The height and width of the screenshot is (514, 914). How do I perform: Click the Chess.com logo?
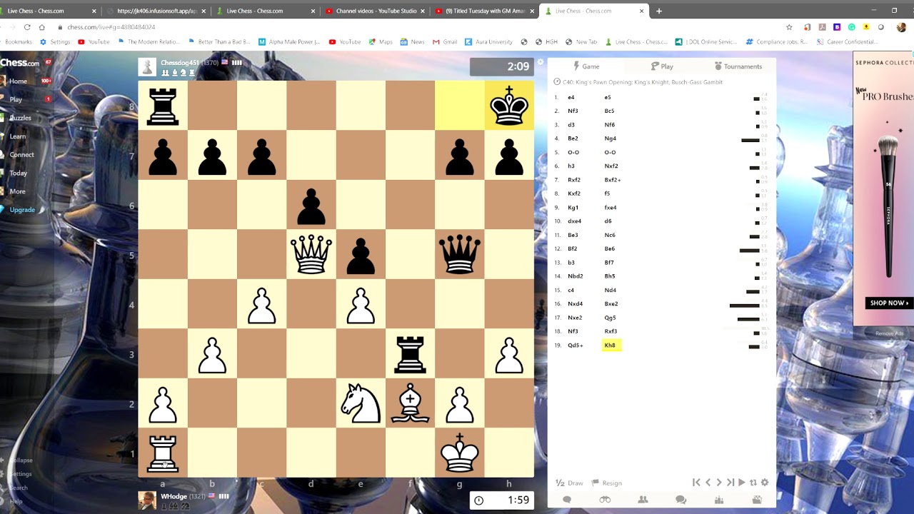pyautogui.click(x=20, y=63)
